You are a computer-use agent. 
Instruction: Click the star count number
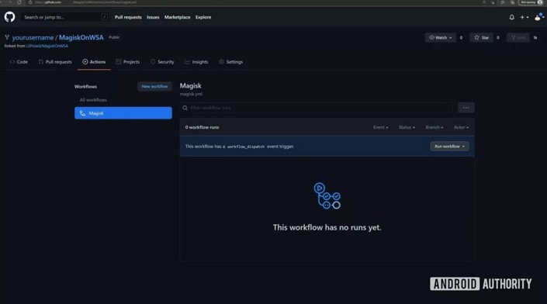498,38
